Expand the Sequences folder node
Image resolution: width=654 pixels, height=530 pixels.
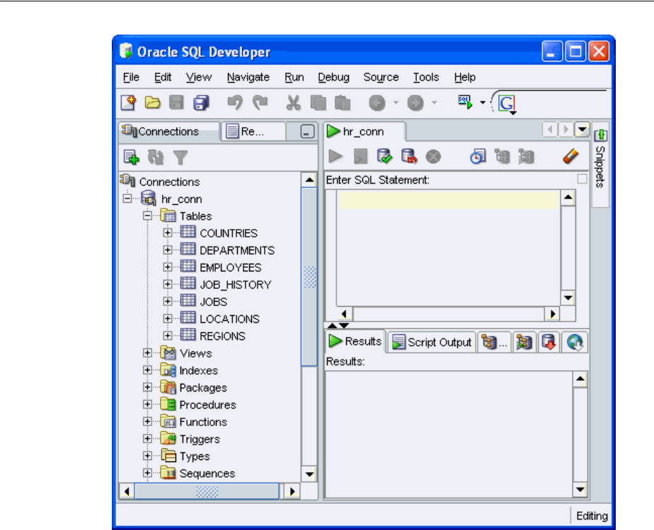(x=147, y=473)
